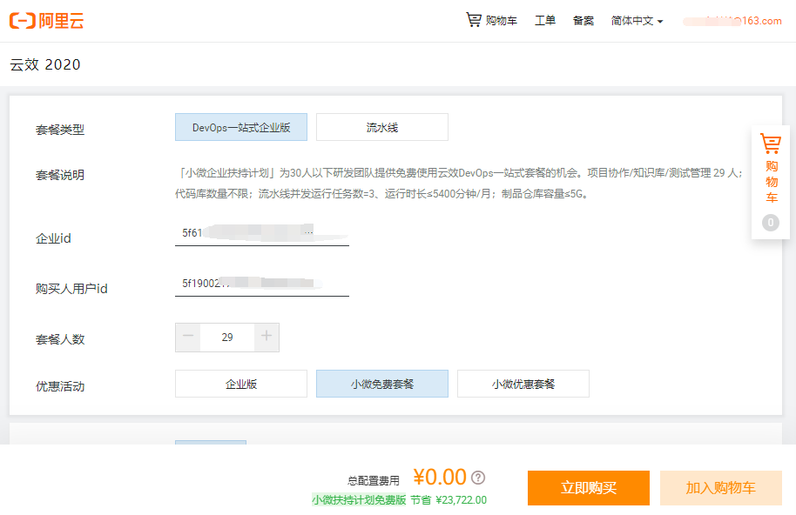796x515 pixels.
Task: Click the 企业id input field
Action: 261,233
